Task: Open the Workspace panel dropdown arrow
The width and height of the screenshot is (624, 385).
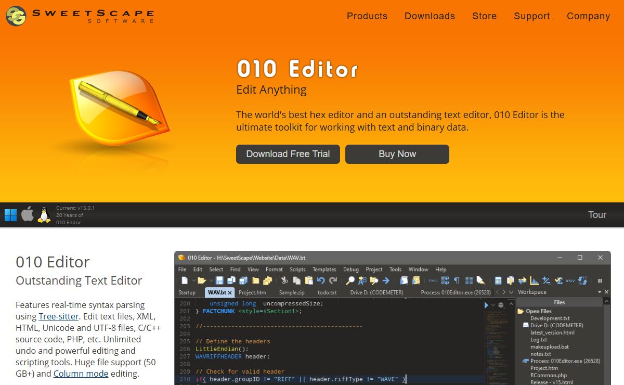Action: click(x=600, y=292)
